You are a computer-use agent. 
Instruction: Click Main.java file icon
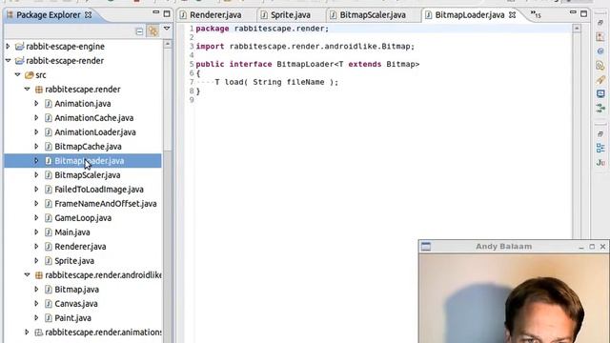click(x=49, y=232)
